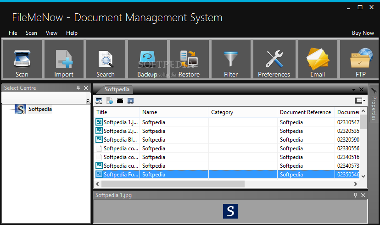
Task: Start a Backup
Action: 147,59
